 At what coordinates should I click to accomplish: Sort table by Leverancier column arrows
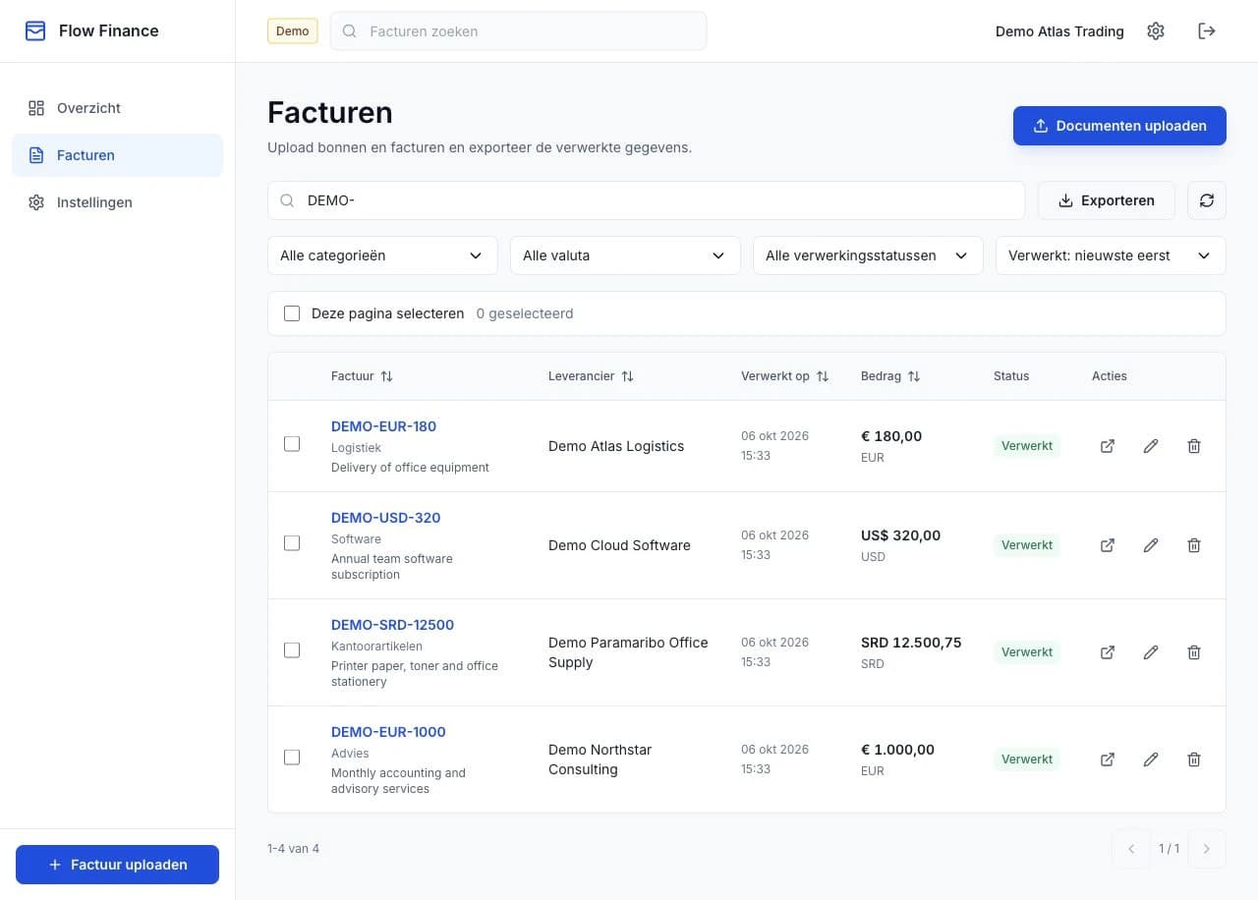pos(627,376)
